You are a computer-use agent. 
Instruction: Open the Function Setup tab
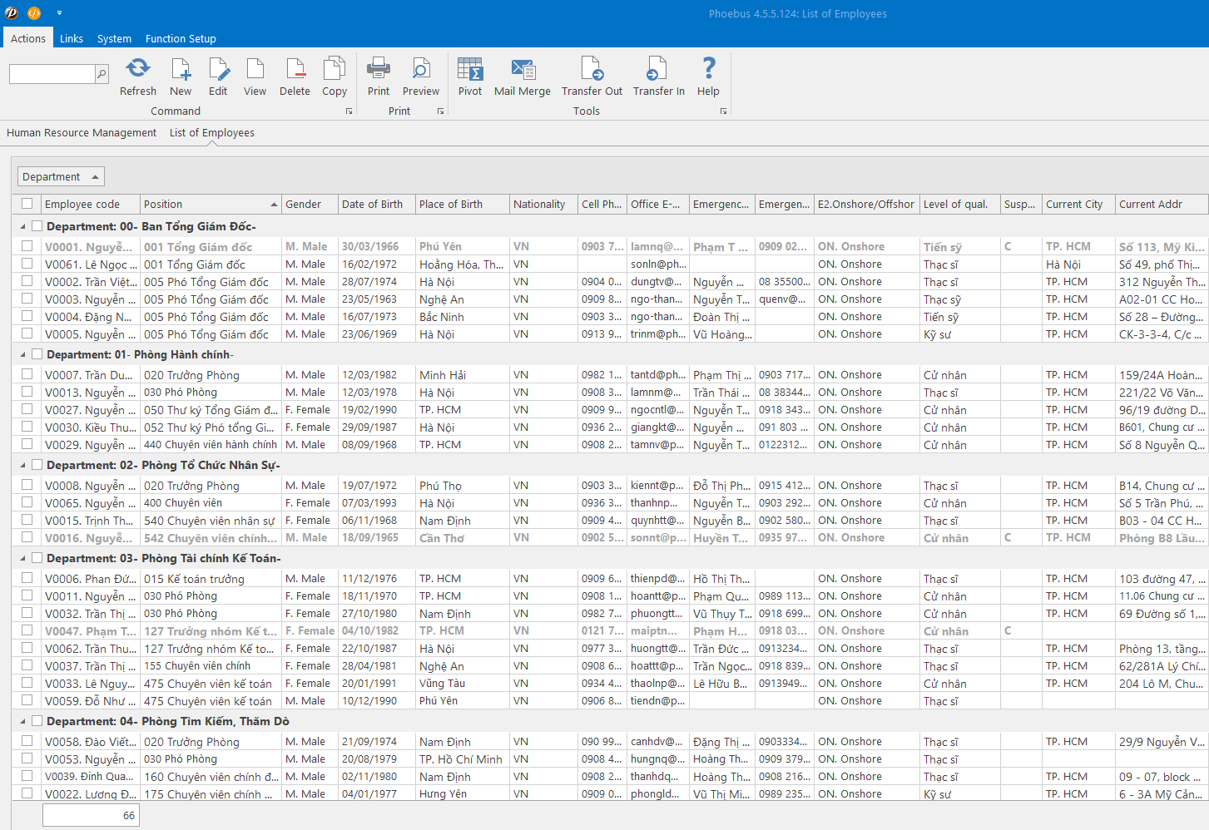pos(181,38)
